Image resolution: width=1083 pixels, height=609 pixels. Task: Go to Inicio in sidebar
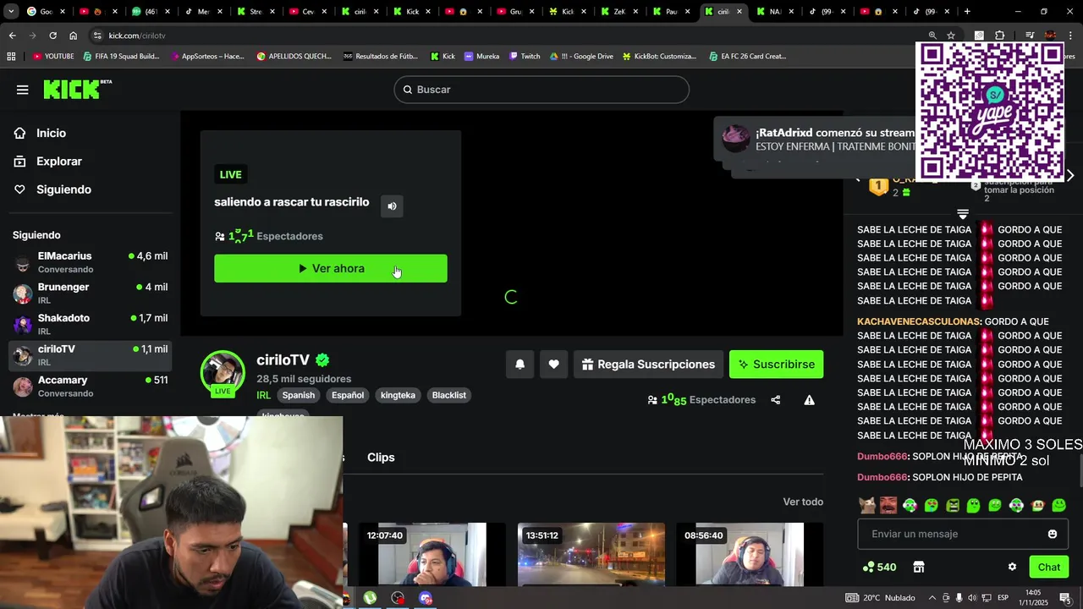coord(51,133)
